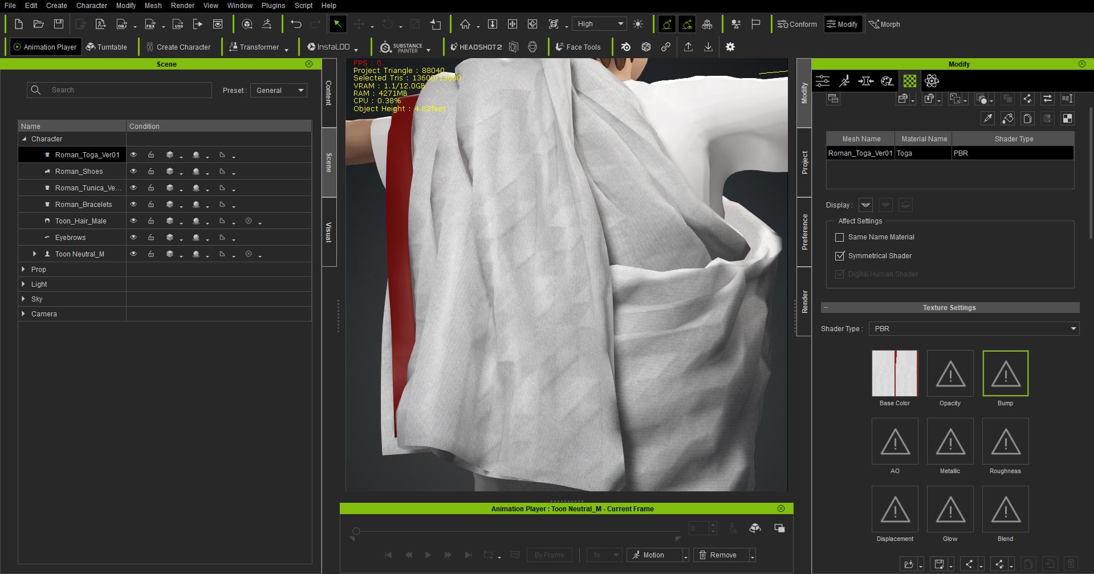The width and height of the screenshot is (1094, 574).
Task: Open the Render menu
Action: click(182, 6)
